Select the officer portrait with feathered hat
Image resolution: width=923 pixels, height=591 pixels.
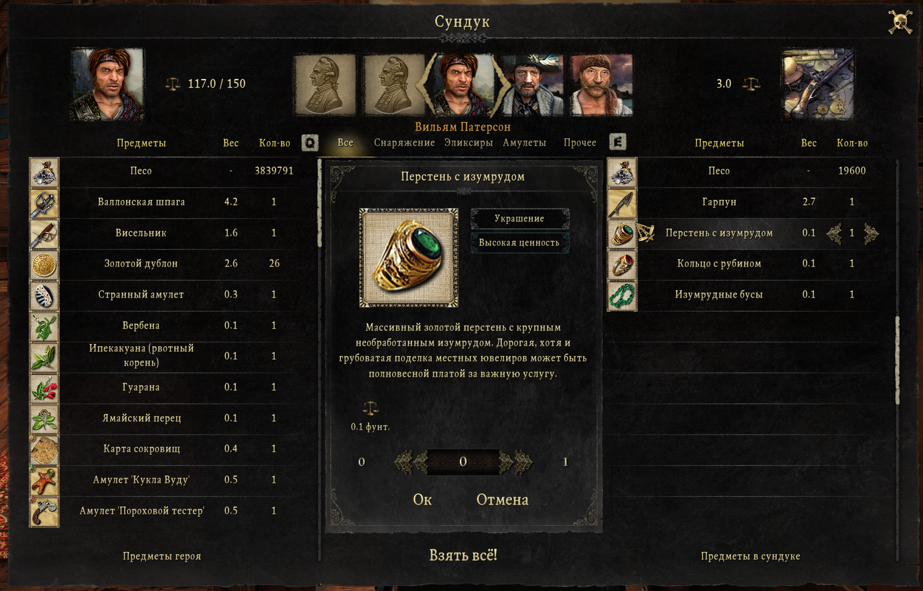532,85
